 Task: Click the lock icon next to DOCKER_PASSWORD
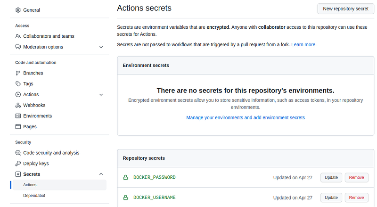(126, 178)
